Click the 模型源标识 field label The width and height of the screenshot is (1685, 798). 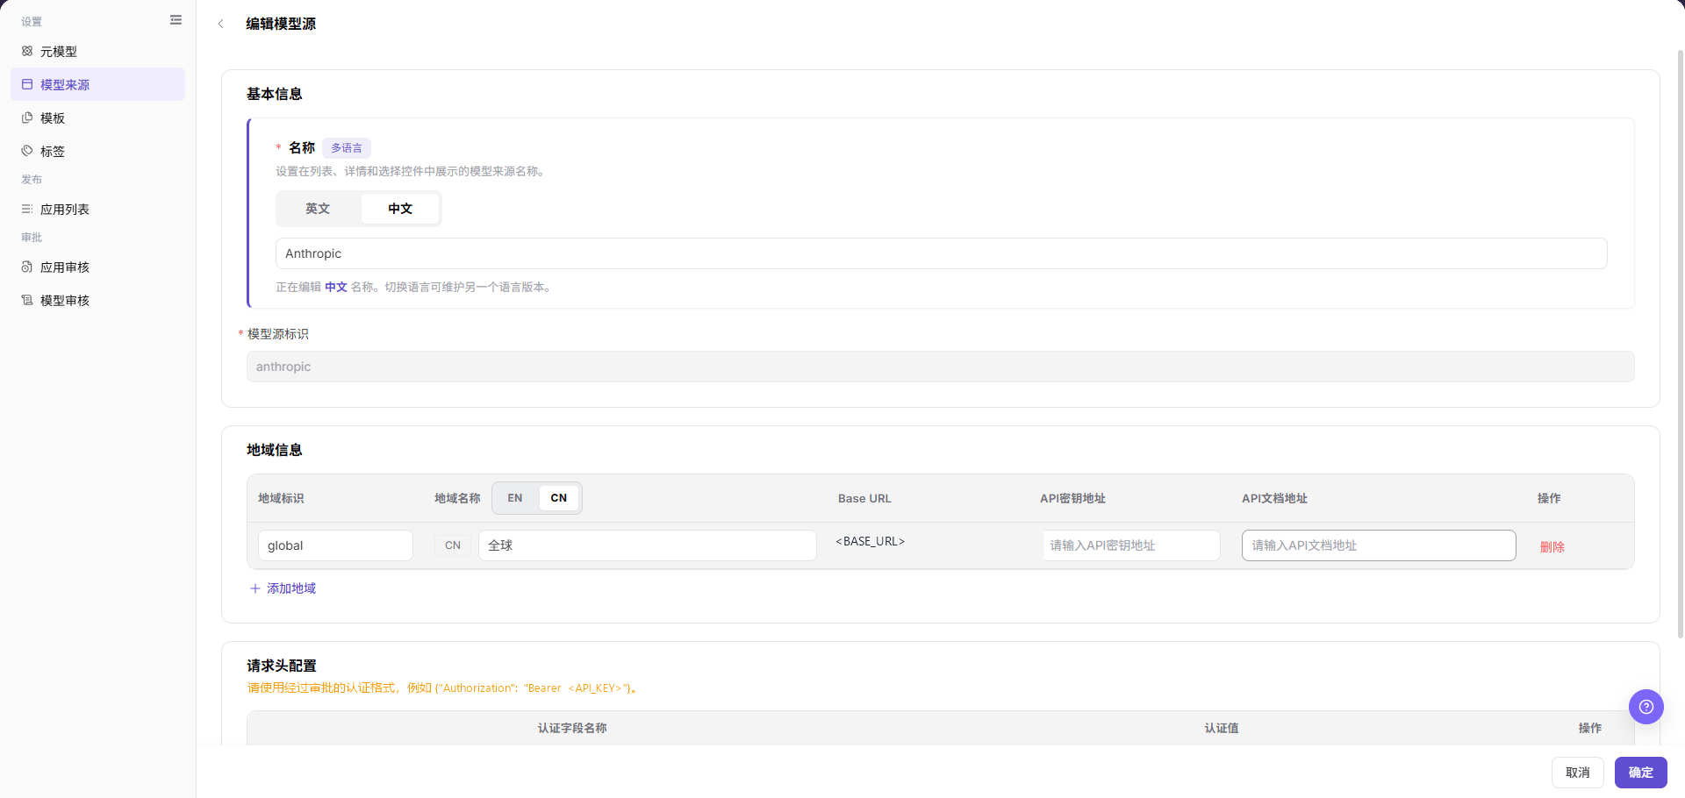278,334
